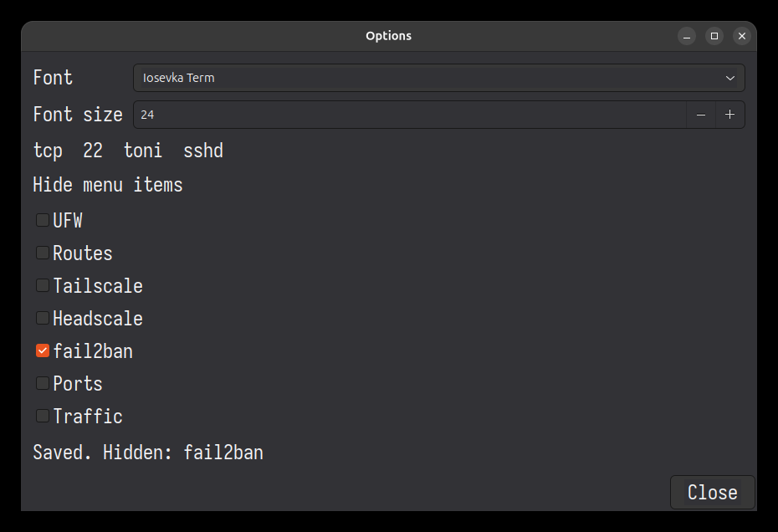The width and height of the screenshot is (778, 532).
Task: Decrease font size with minus button
Action: [x=700, y=115]
